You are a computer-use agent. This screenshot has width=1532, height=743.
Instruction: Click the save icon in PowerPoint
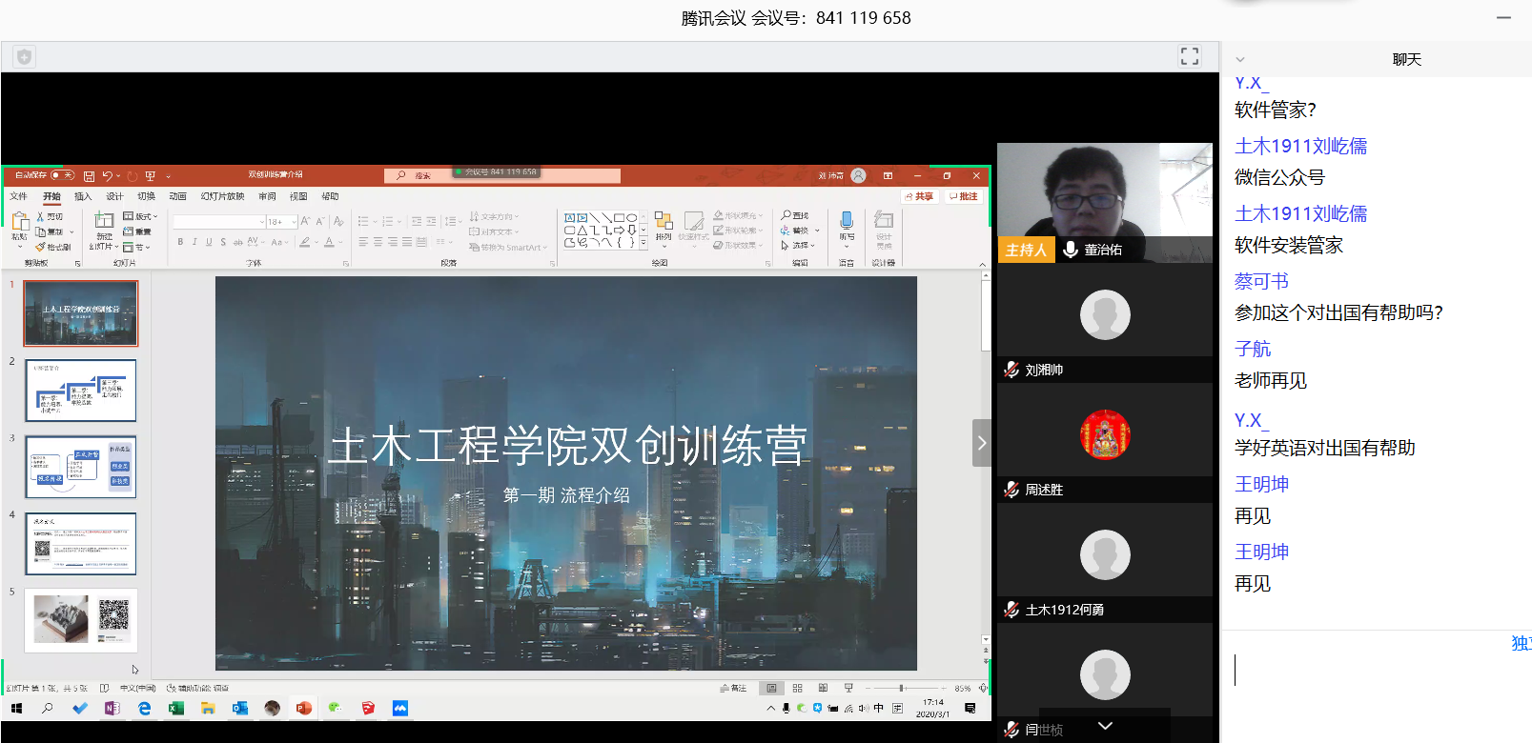[89, 176]
